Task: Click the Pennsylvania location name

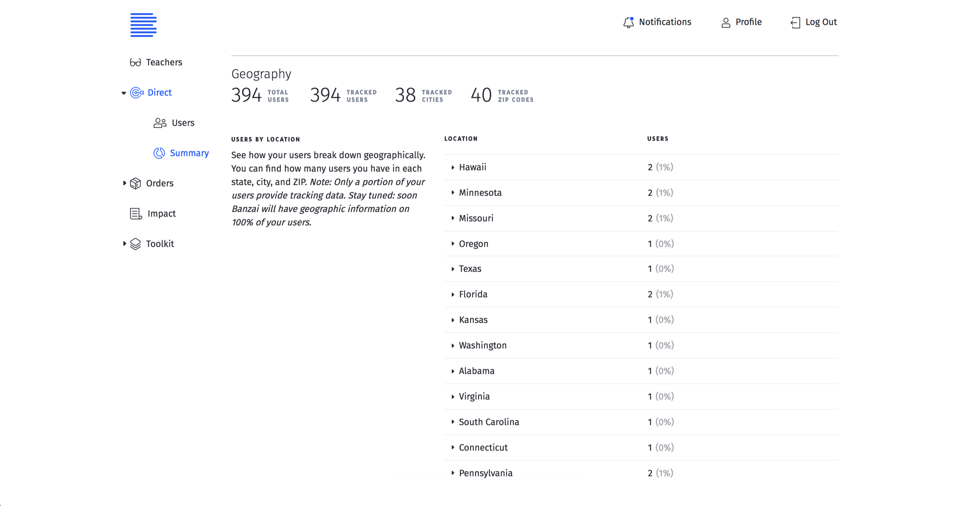Action: [x=486, y=473]
